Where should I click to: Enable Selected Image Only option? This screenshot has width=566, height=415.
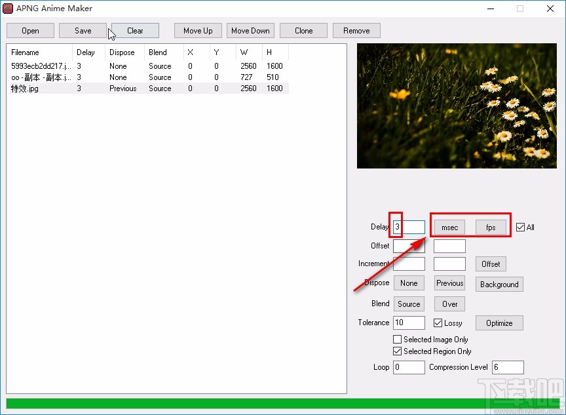pos(398,340)
